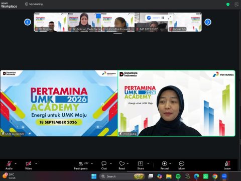Image resolution: width=241 pixels, height=181 pixels.
Task: Expand video options arrow beside Video
Action: tap(36, 163)
